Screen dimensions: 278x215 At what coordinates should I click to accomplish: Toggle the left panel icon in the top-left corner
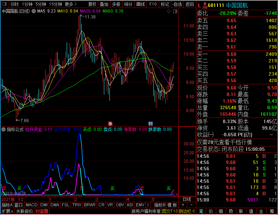5,4
